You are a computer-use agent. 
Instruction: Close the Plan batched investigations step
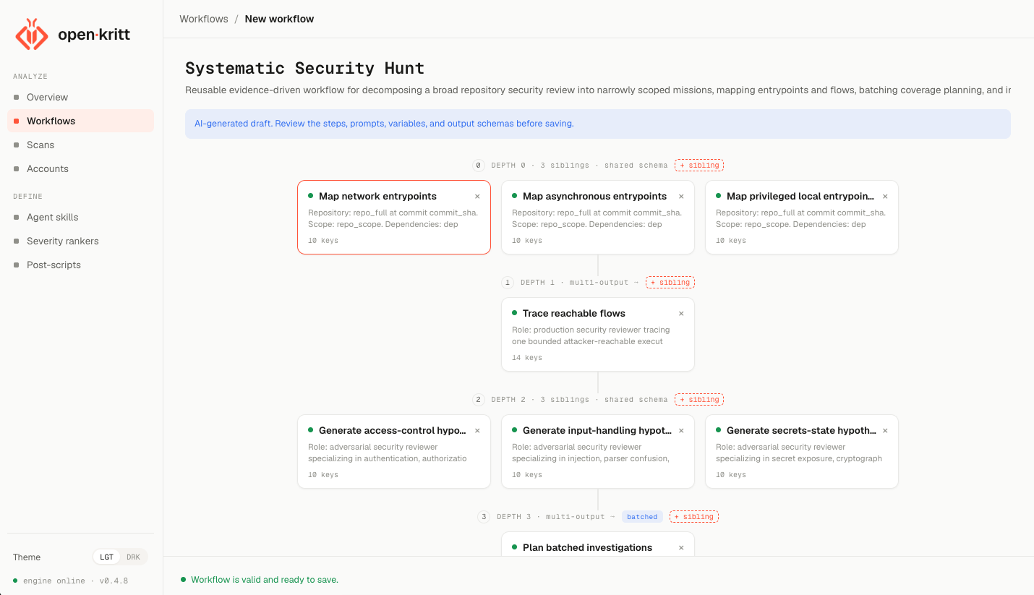pyautogui.click(x=681, y=548)
